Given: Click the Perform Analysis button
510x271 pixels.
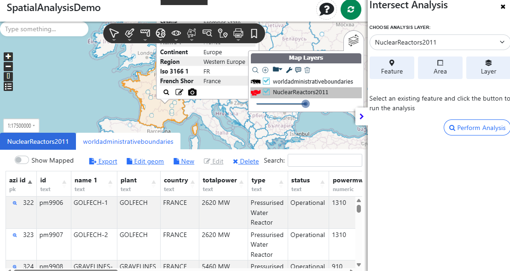Looking at the screenshot, I should tap(477, 128).
